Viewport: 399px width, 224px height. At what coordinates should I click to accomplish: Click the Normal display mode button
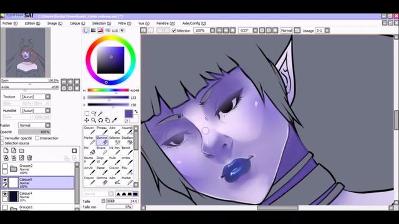[x=287, y=30]
